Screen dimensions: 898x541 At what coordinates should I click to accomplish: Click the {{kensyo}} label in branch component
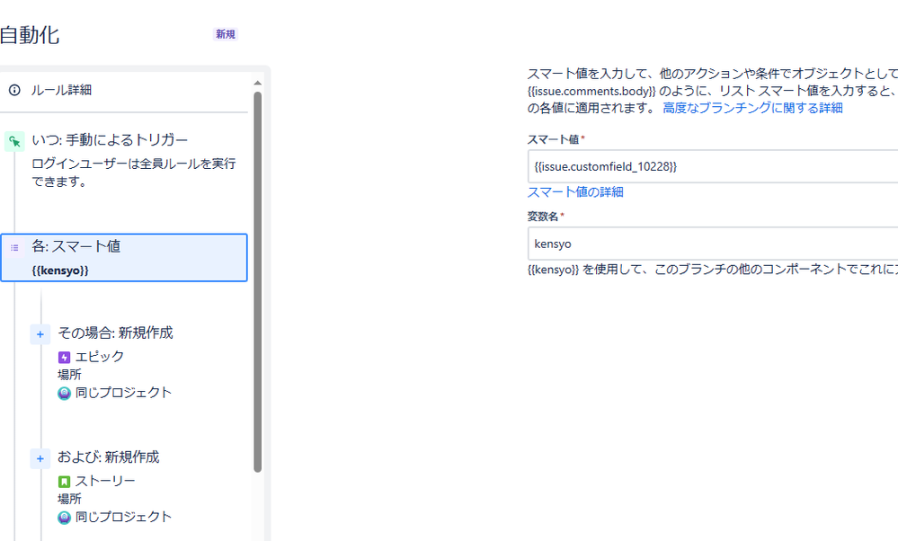point(60,270)
